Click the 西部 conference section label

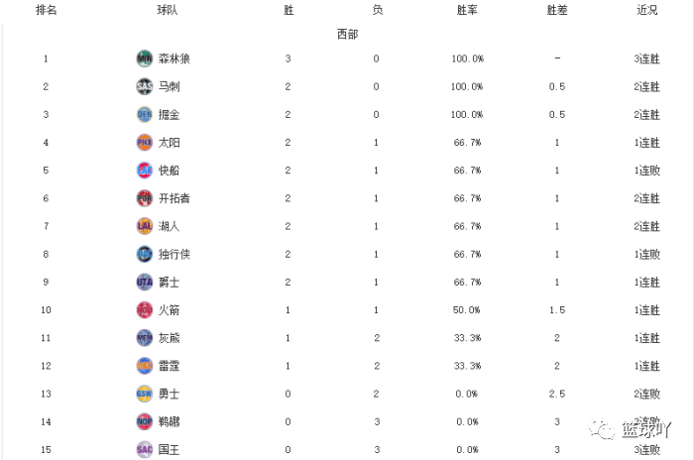pos(347,34)
